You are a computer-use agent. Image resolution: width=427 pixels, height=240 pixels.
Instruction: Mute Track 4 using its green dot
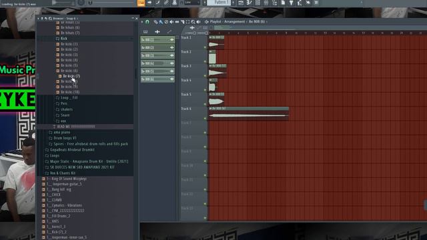tap(205, 90)
